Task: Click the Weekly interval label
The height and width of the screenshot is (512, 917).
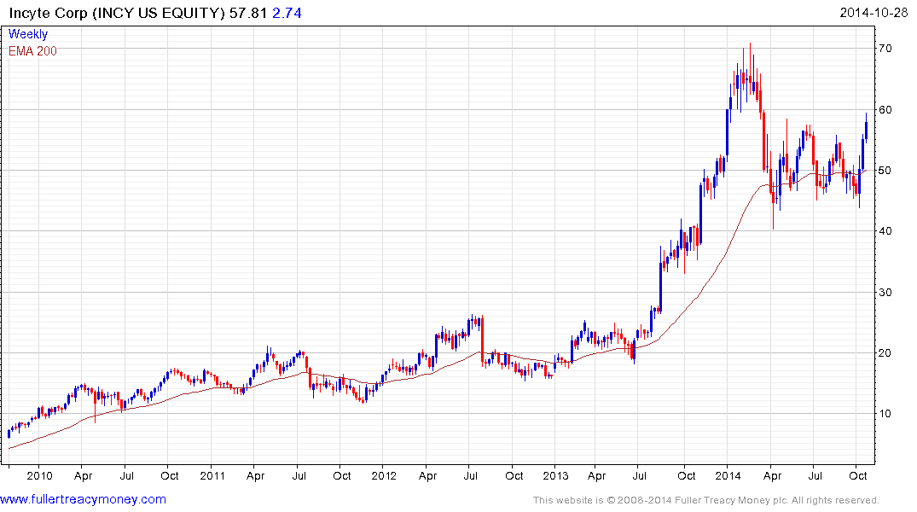Action: (x=27, y=34)
